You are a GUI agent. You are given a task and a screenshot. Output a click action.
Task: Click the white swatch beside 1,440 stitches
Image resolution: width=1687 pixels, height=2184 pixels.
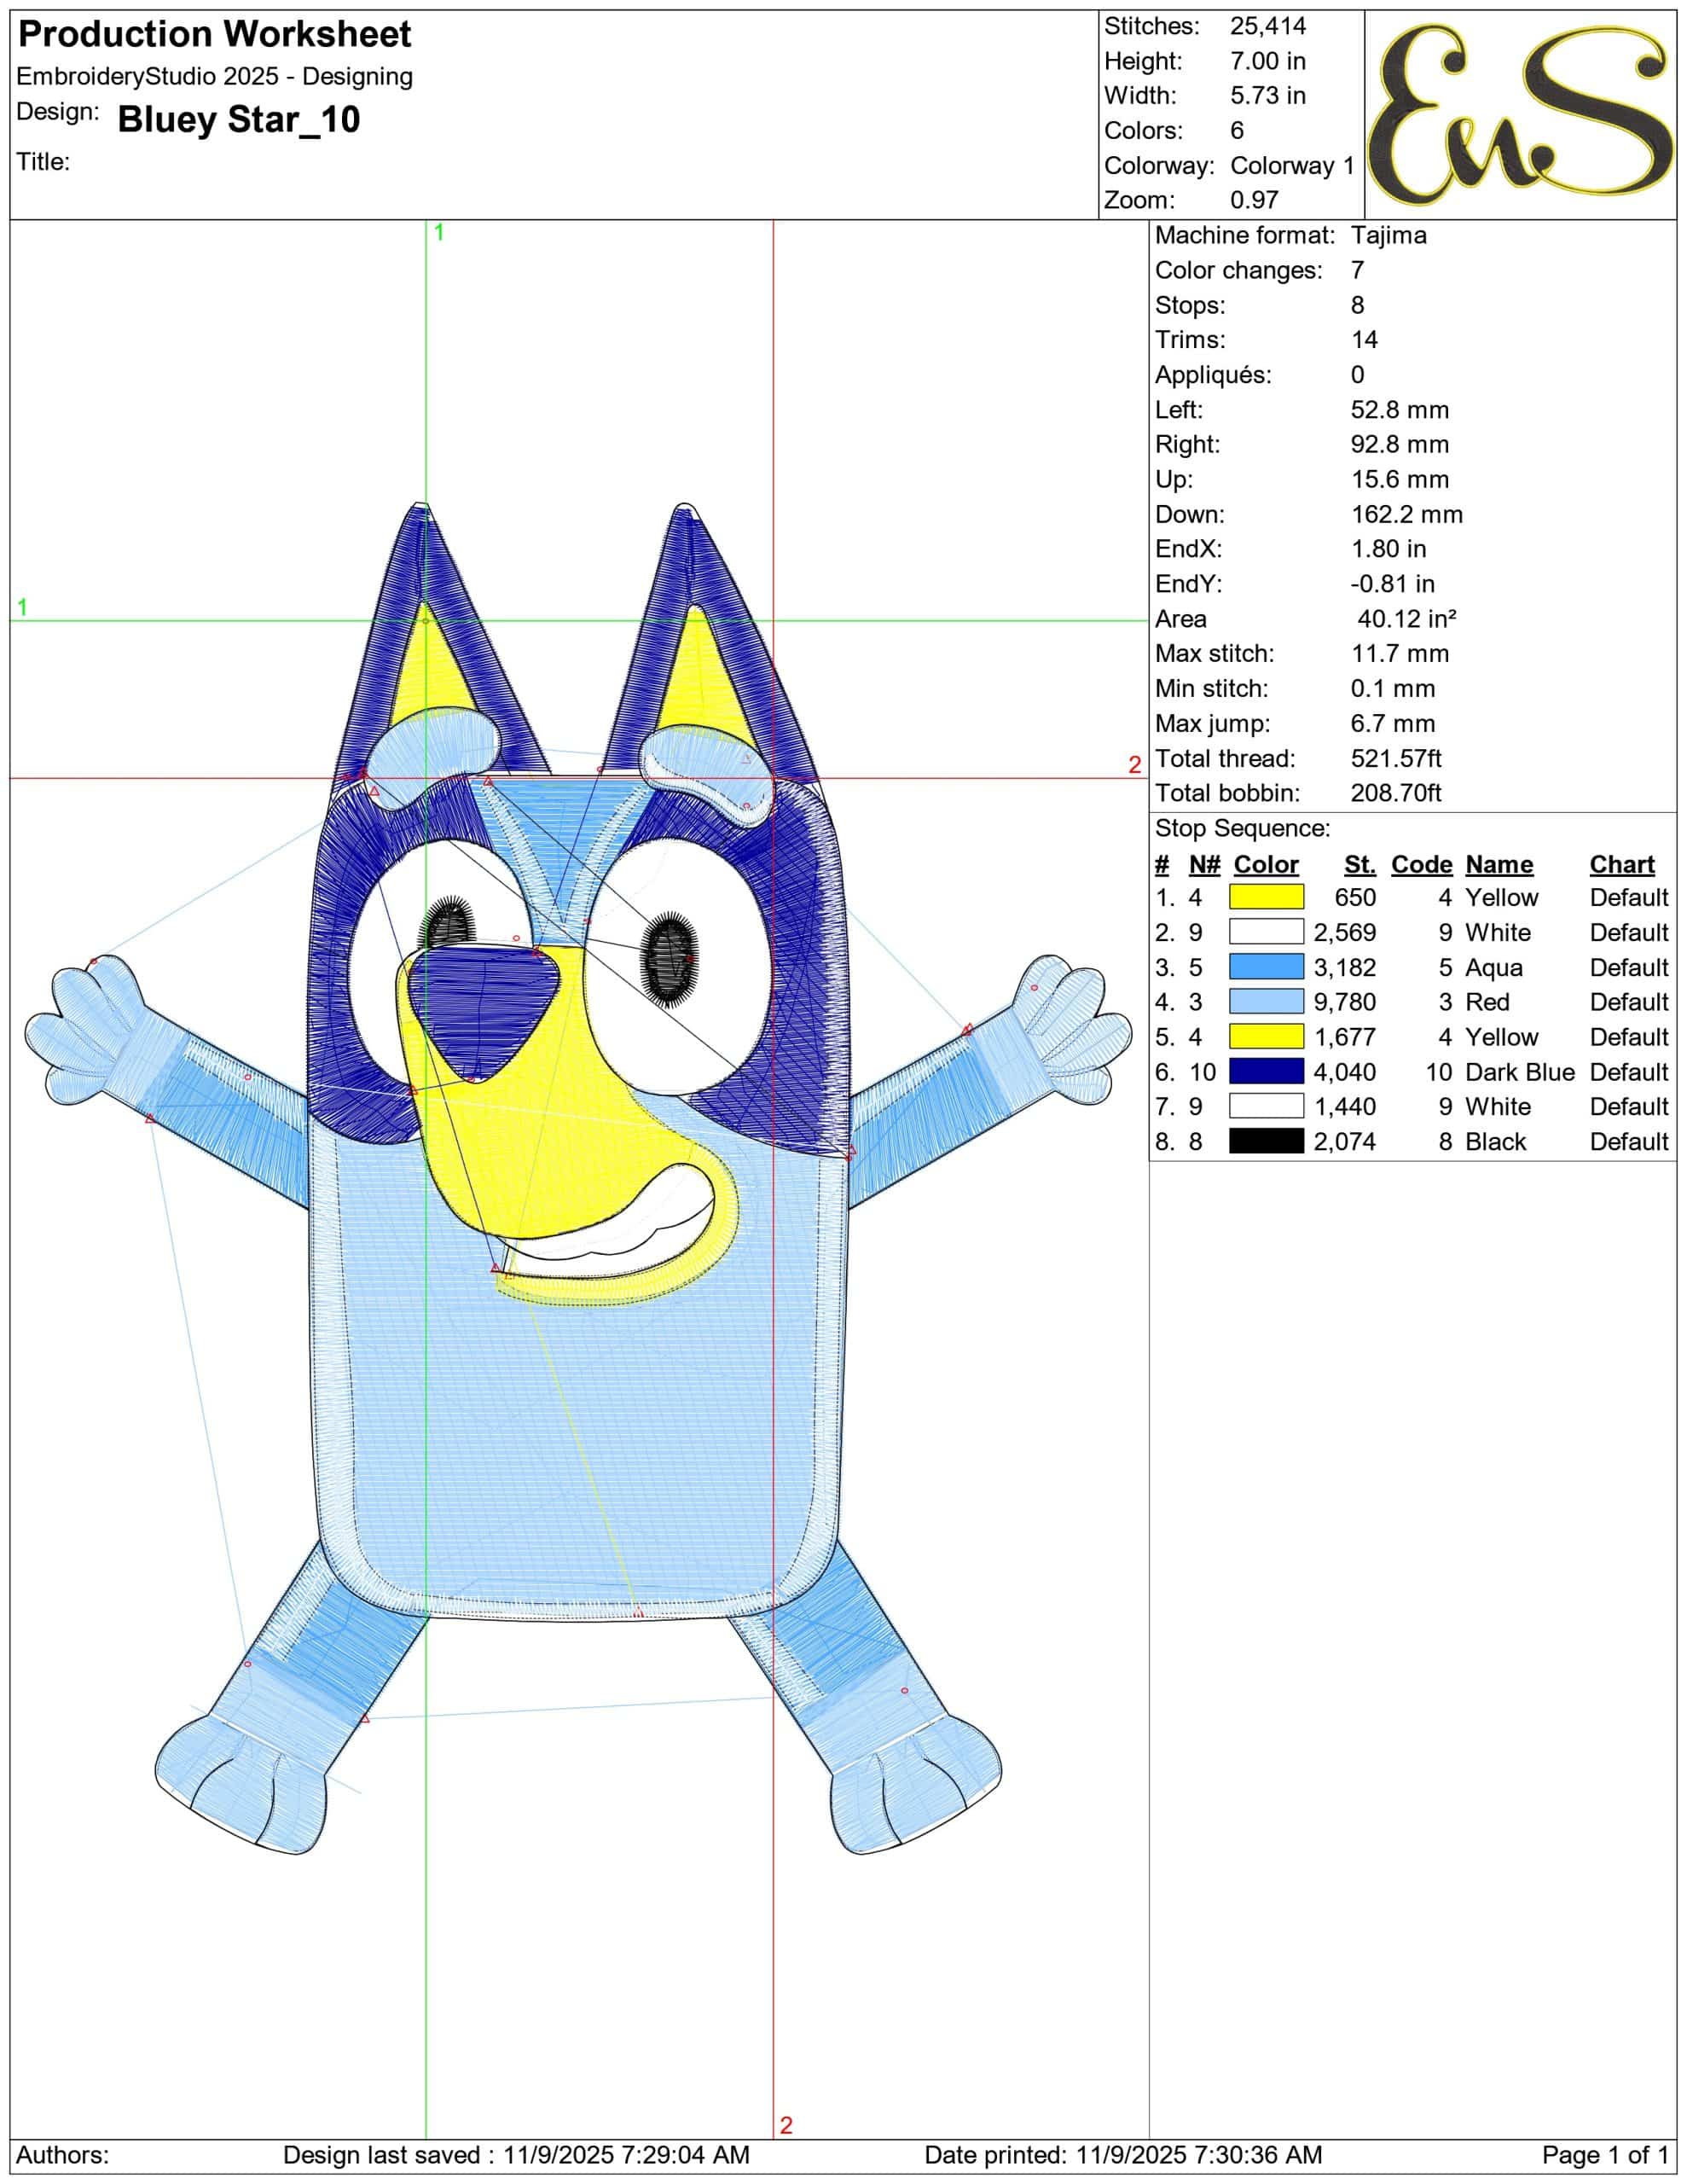[x=1266, y=1106]
